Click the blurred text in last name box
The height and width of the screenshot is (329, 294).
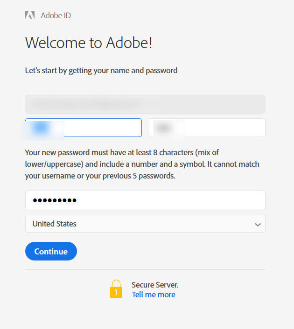click(163, 128)
